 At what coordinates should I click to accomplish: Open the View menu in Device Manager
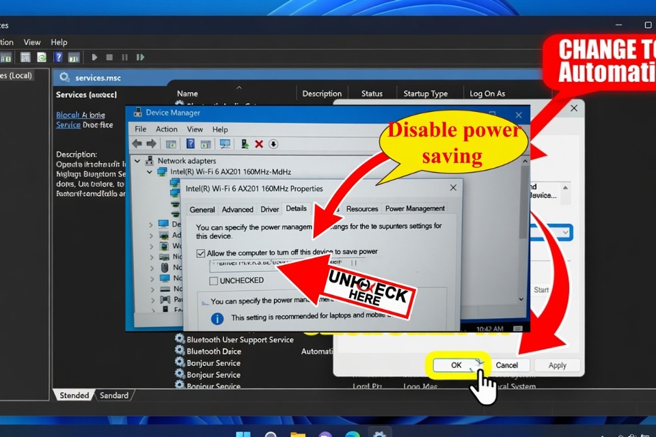pos(195,129)
